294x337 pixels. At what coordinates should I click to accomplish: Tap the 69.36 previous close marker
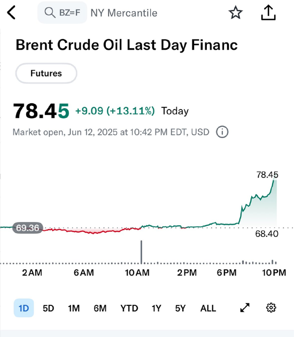[28, 228]
